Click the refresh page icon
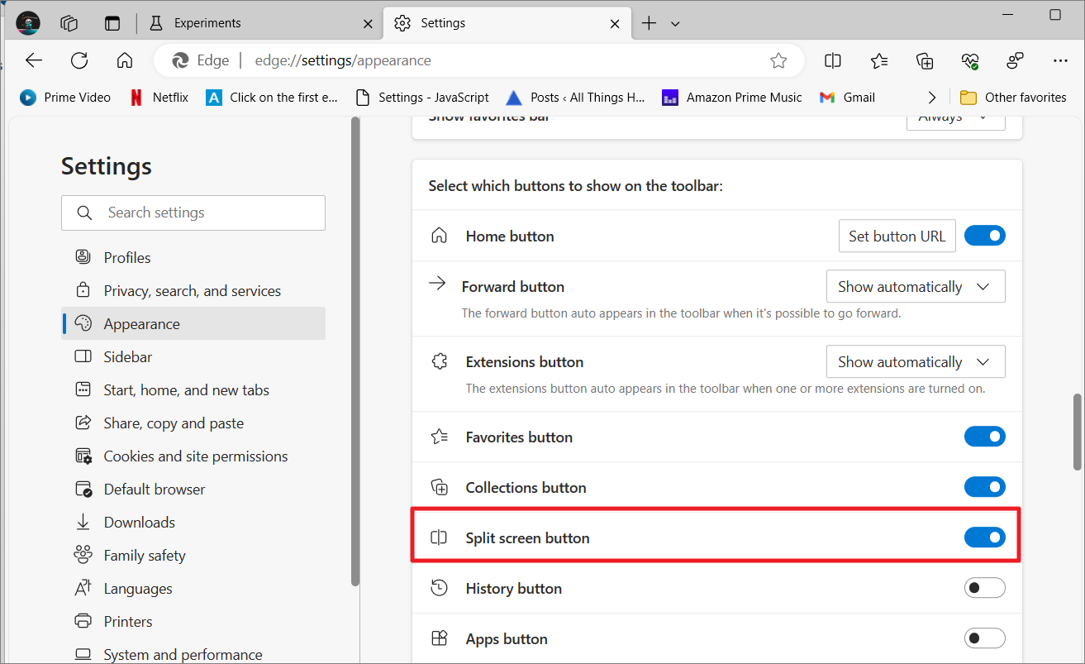 [79, 60]
